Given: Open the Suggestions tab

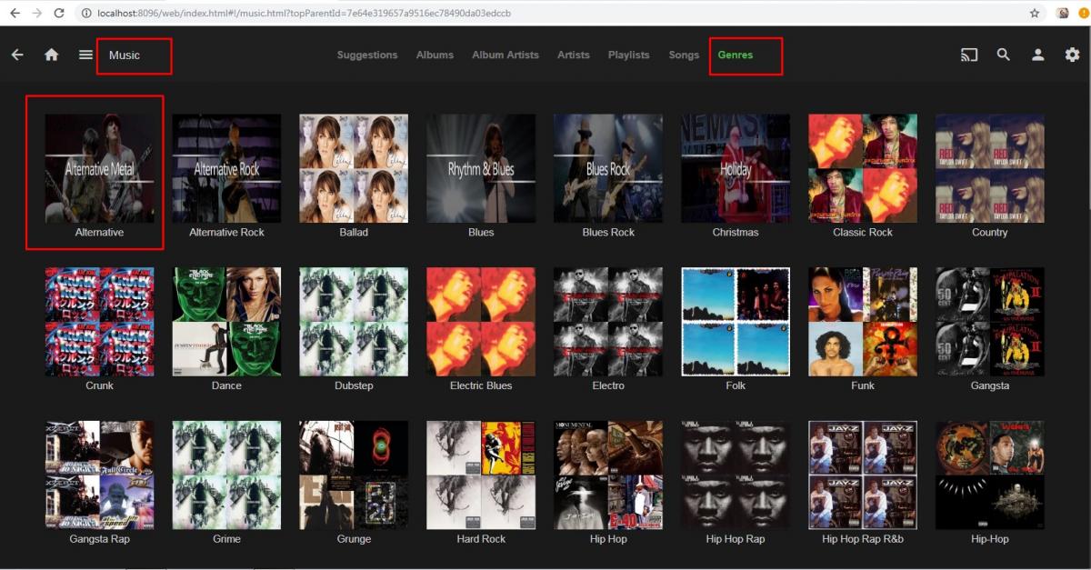Looking at the screenshot, I should [367, 55].
